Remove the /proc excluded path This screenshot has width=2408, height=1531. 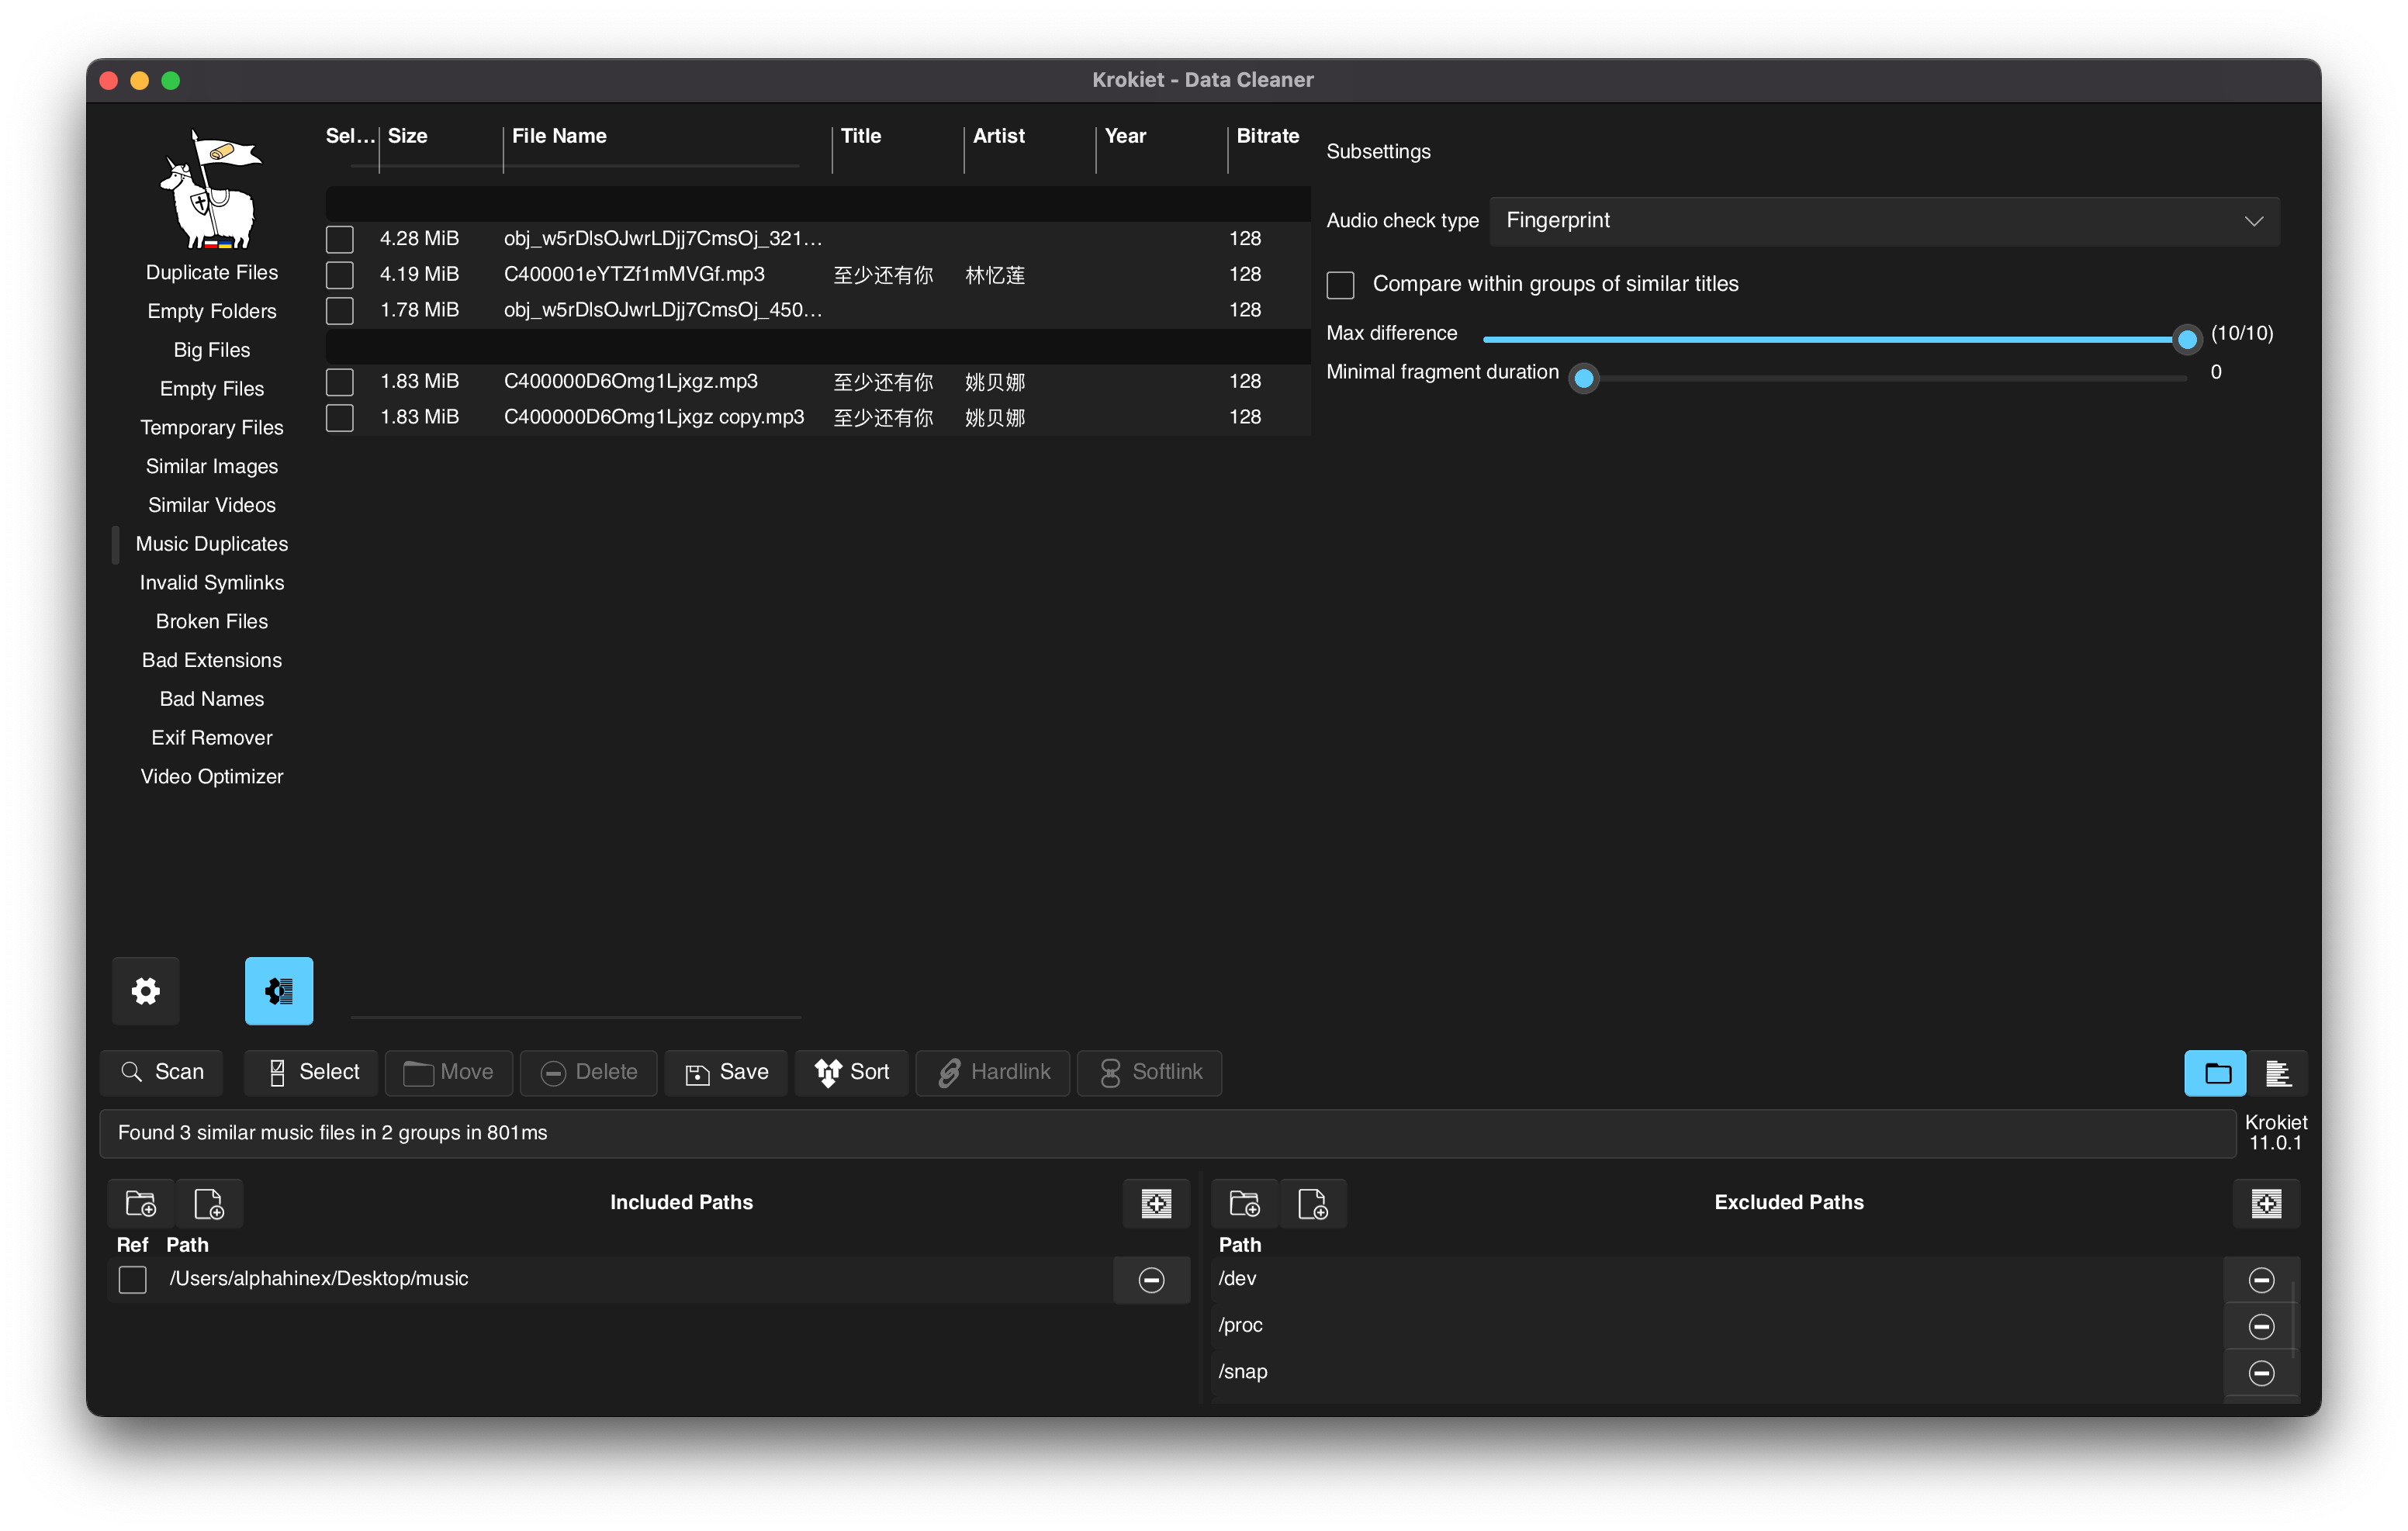(x=2261, y=1326)
